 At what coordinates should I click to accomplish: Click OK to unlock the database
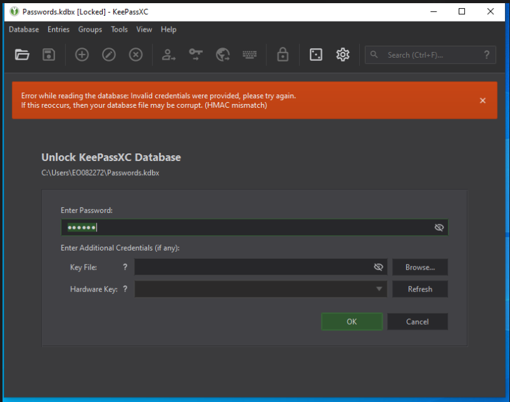click(x=352, y=321)
